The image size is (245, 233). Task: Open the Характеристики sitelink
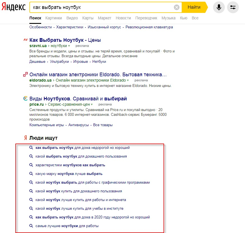pyautogui.click(x=70, y=27)
